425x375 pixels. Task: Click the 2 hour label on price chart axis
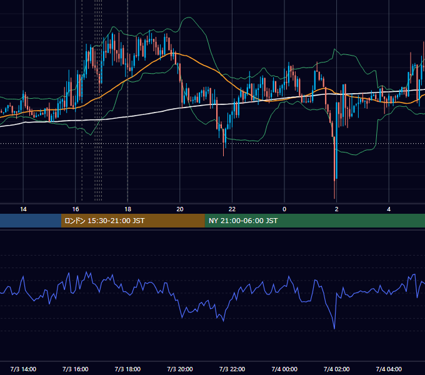[x=336, y=209]
